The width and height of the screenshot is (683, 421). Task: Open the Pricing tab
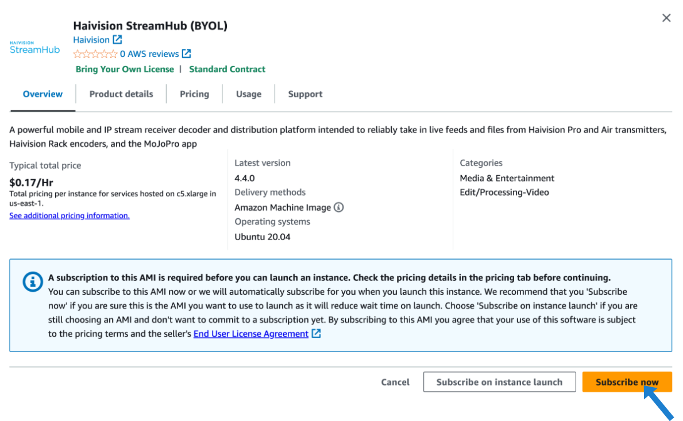(194, 94)
